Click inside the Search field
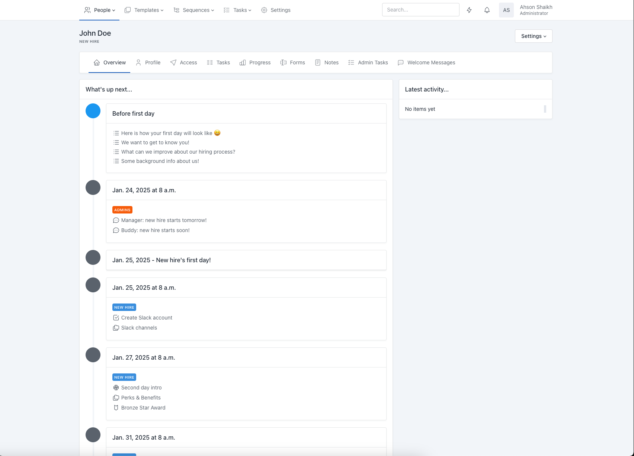 tap(420, 10)
